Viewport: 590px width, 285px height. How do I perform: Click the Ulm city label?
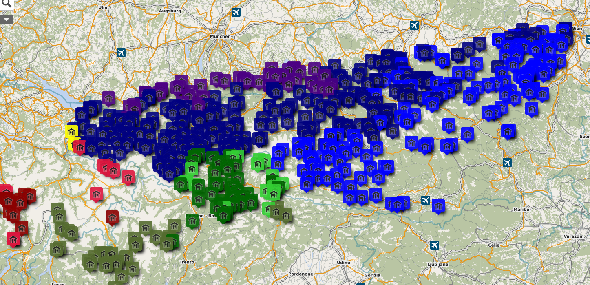[102, 7]
